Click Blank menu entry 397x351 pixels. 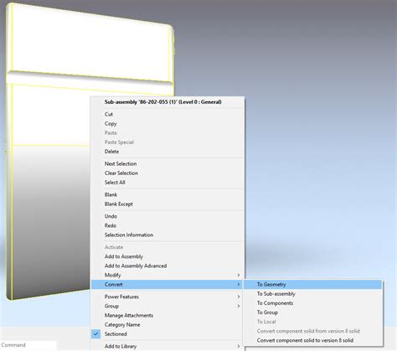[x=168, y=194]
